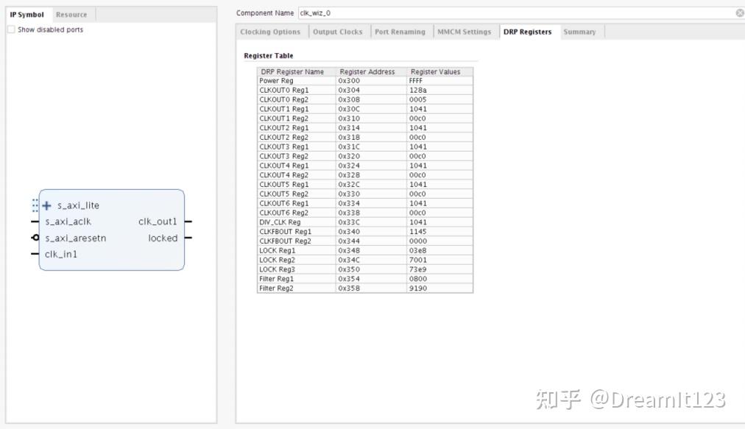Screen dimensions: 745x429
Task: Click the Register Address column header
Action: pos(364,71)
